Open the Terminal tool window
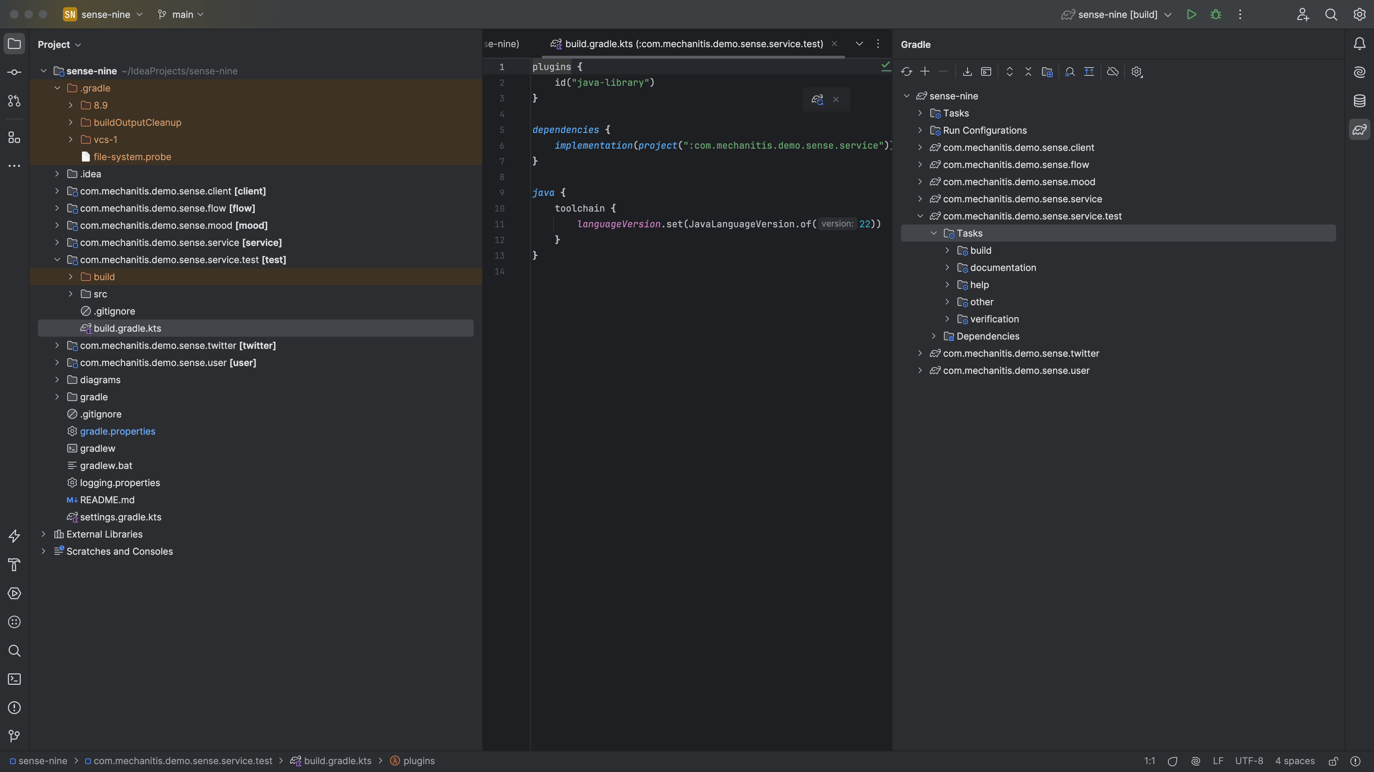 click(14, 679)
